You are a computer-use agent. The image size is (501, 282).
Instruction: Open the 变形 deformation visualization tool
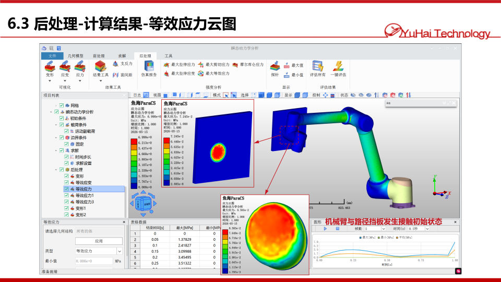point(50,69)
